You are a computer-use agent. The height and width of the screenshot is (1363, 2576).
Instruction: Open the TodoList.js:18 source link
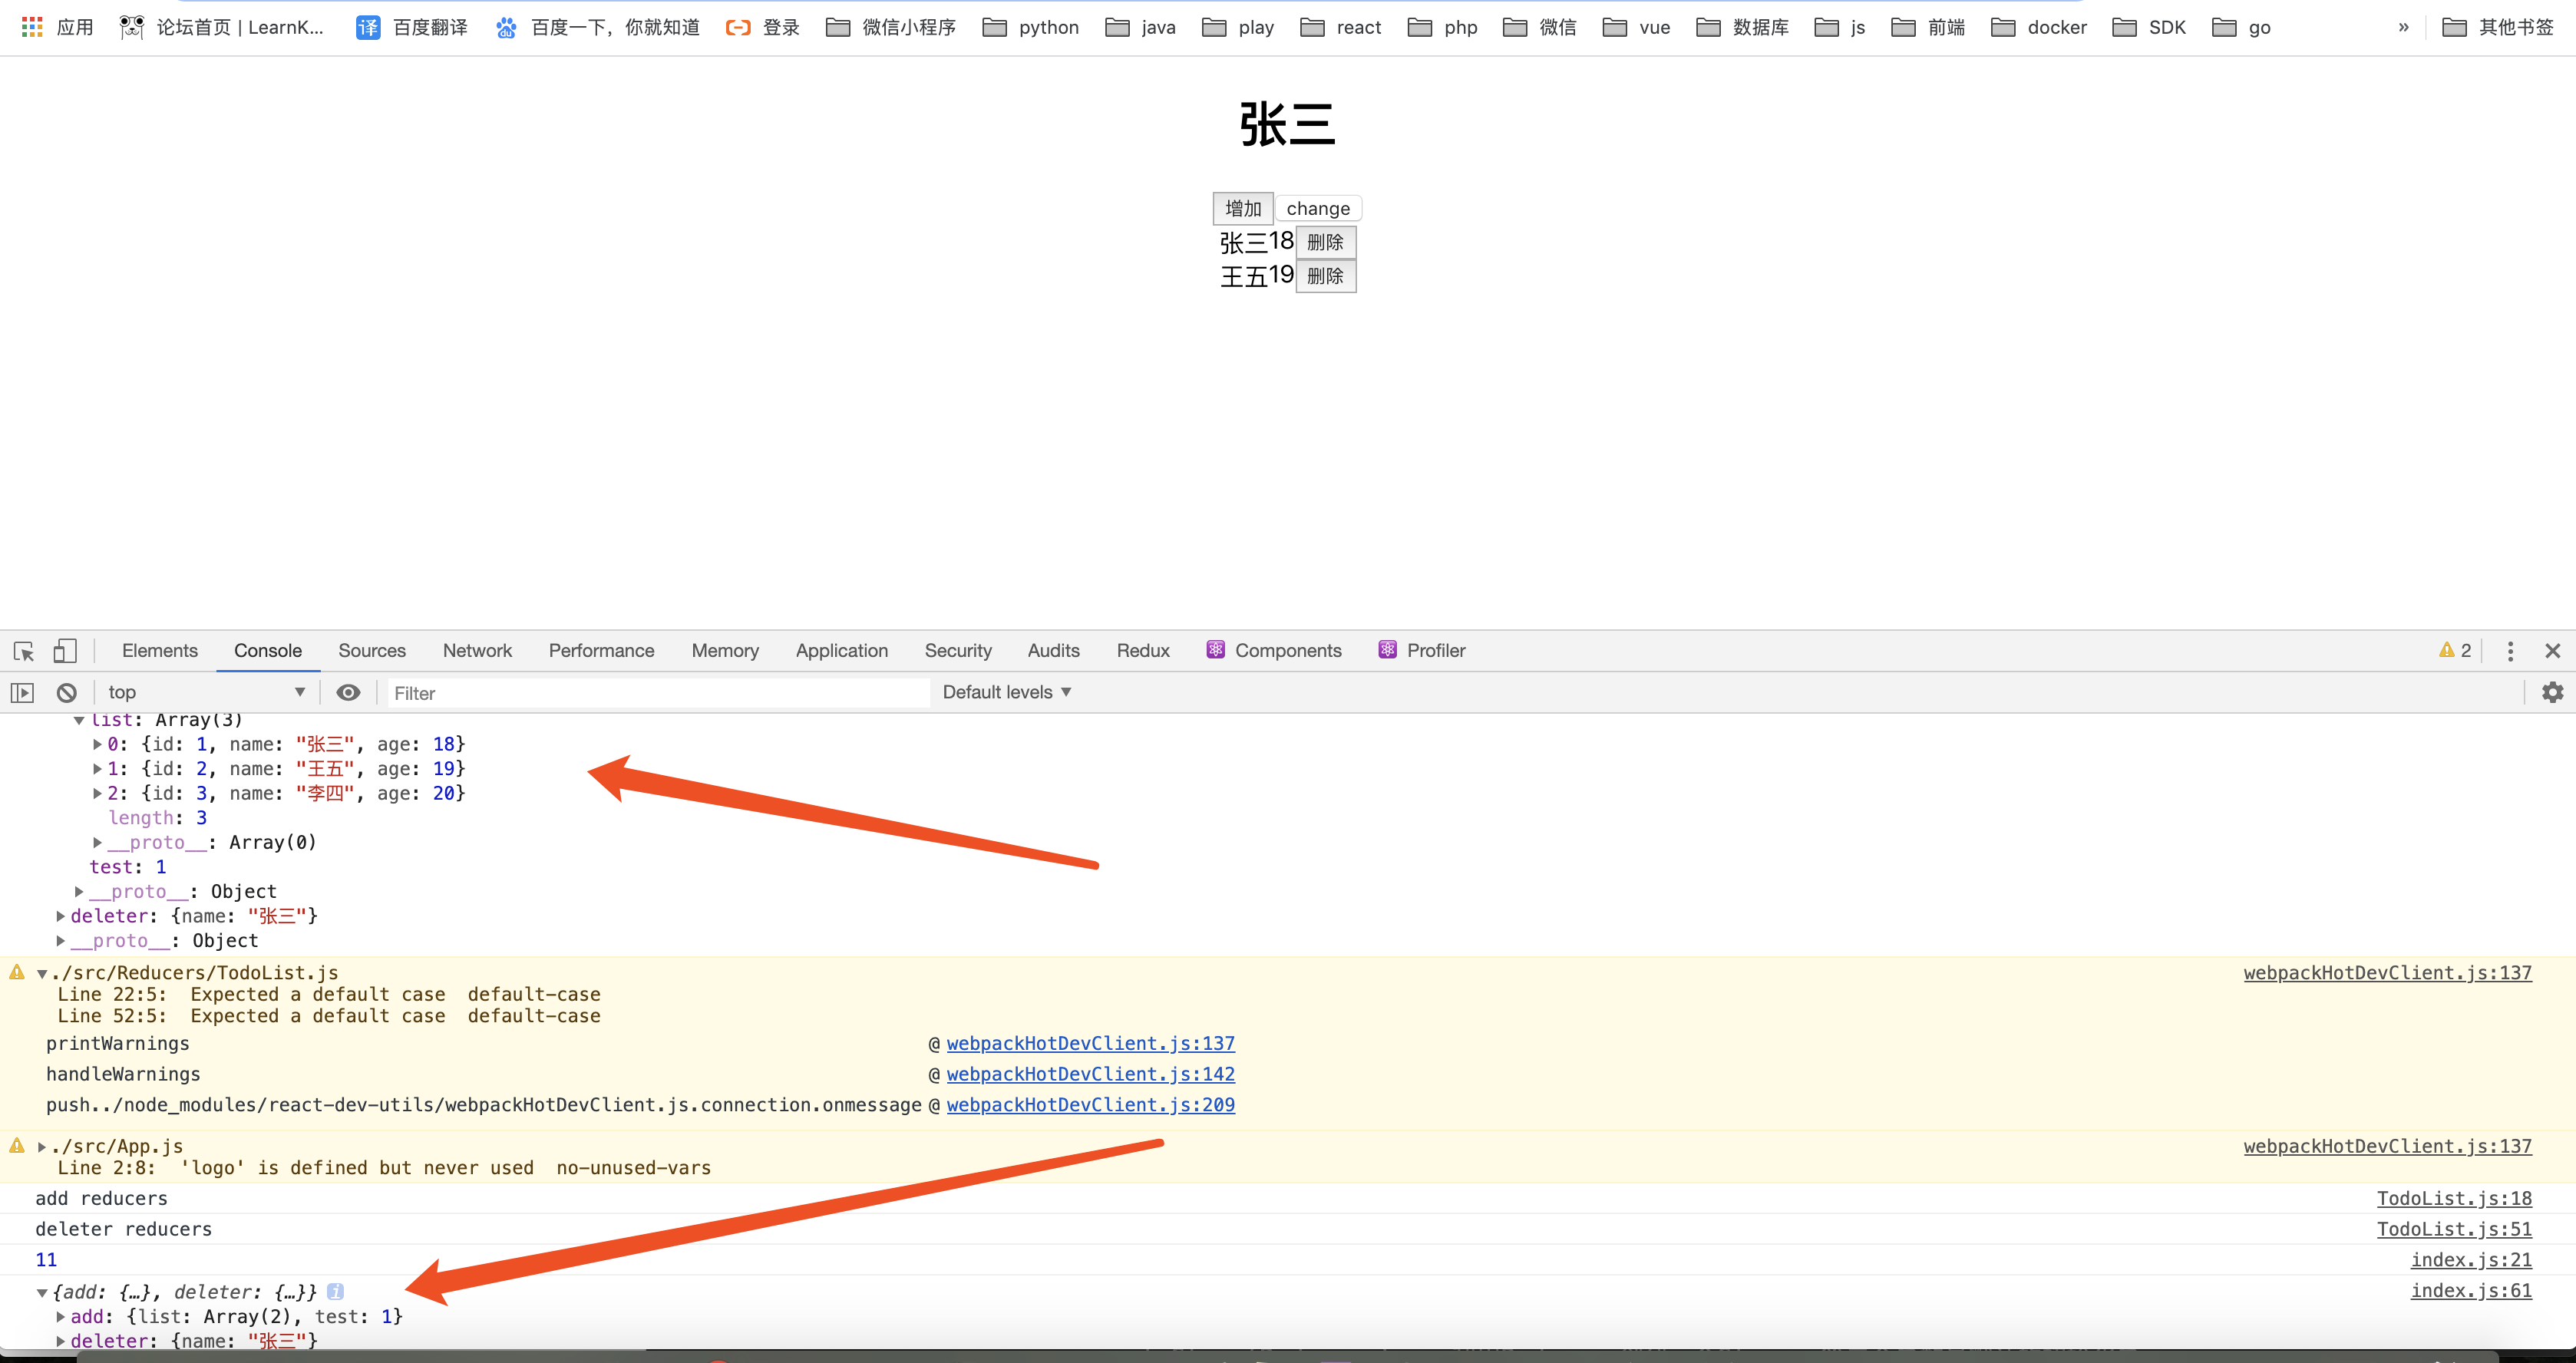pyautogui.click(x=2453, y=1198)
